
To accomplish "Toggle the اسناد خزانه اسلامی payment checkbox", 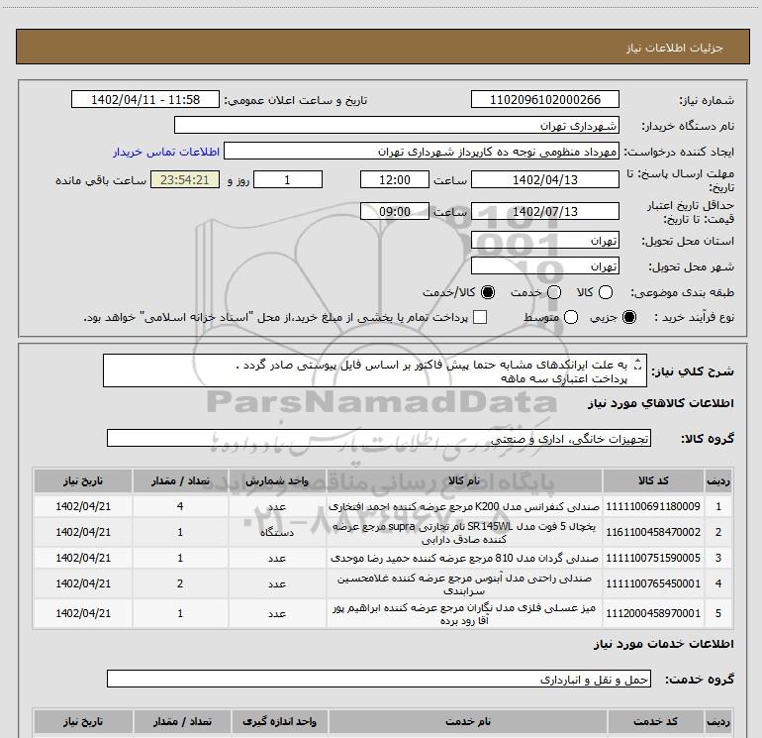I will (480, 317).
